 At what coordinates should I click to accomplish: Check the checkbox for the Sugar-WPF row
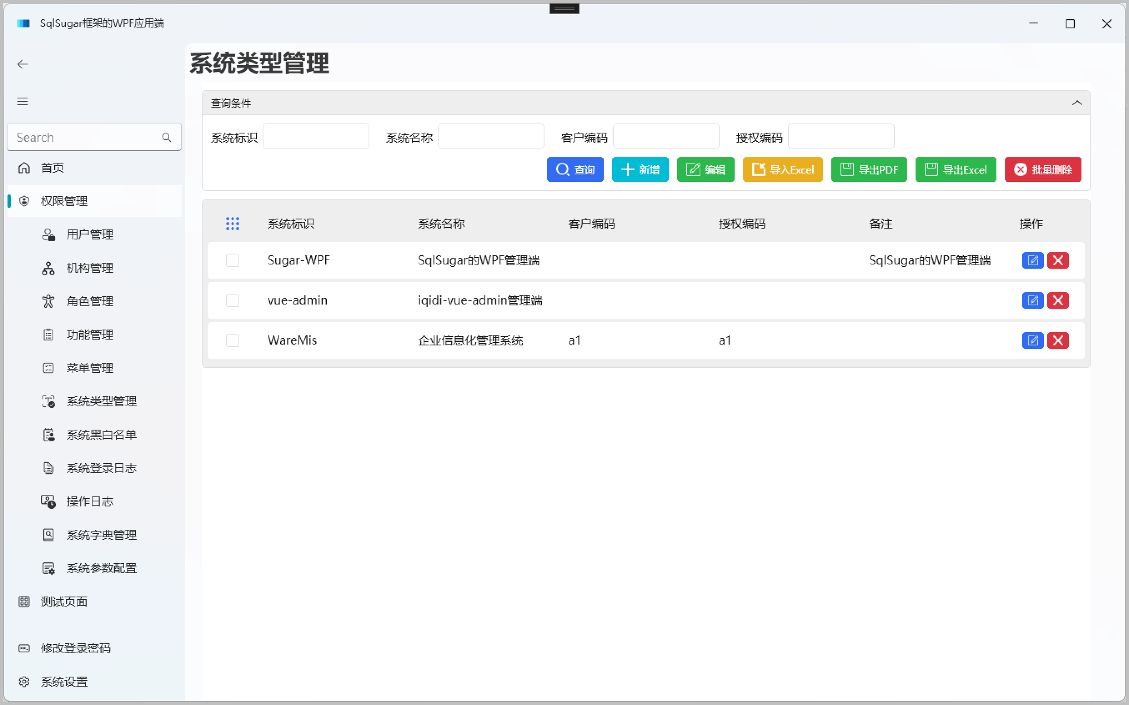click(233, 260)
